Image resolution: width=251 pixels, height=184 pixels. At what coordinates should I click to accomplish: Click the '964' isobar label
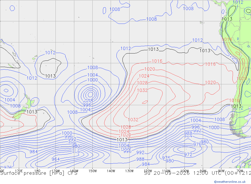(x=55, y=159)
